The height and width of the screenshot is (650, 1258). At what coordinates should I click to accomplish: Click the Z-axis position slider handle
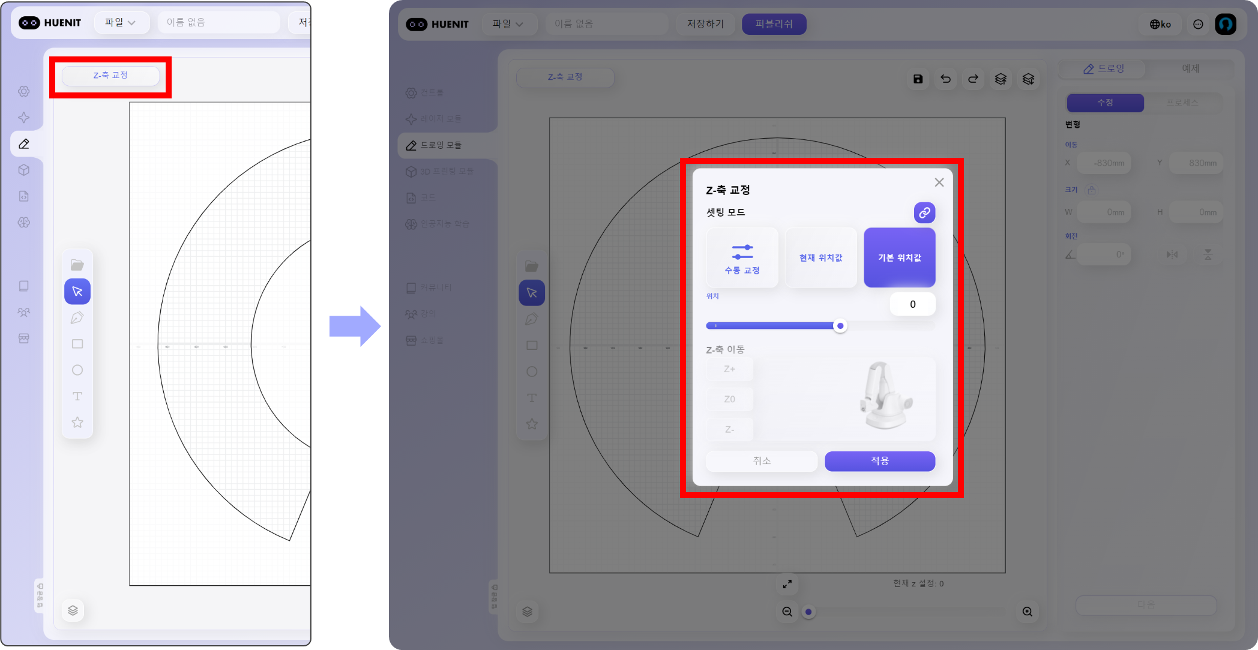tap(840, 326)
